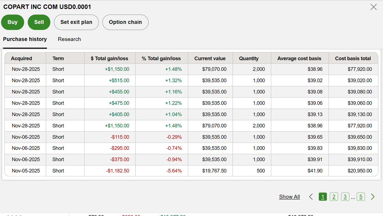The image size is (383, 216).
Task: Go to page 2
Action: (x=334, y=197)
